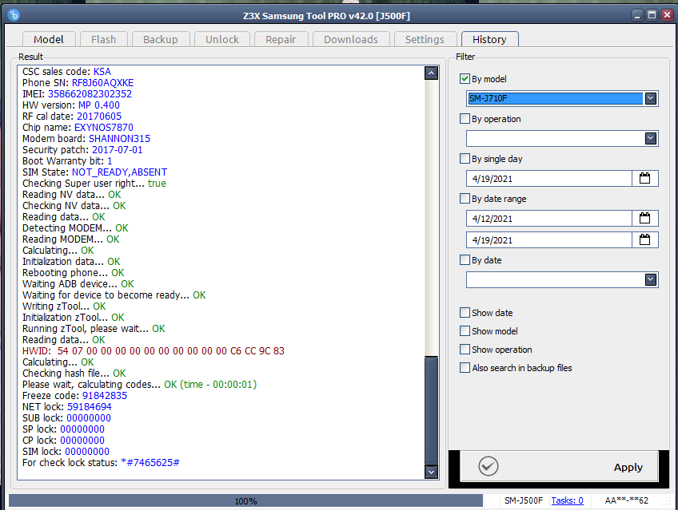Tick the By date checkbox

(x=465, y=259)
